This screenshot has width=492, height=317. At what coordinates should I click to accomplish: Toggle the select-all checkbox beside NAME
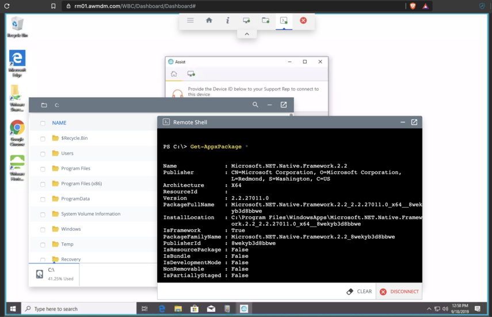tap(43, 123)
